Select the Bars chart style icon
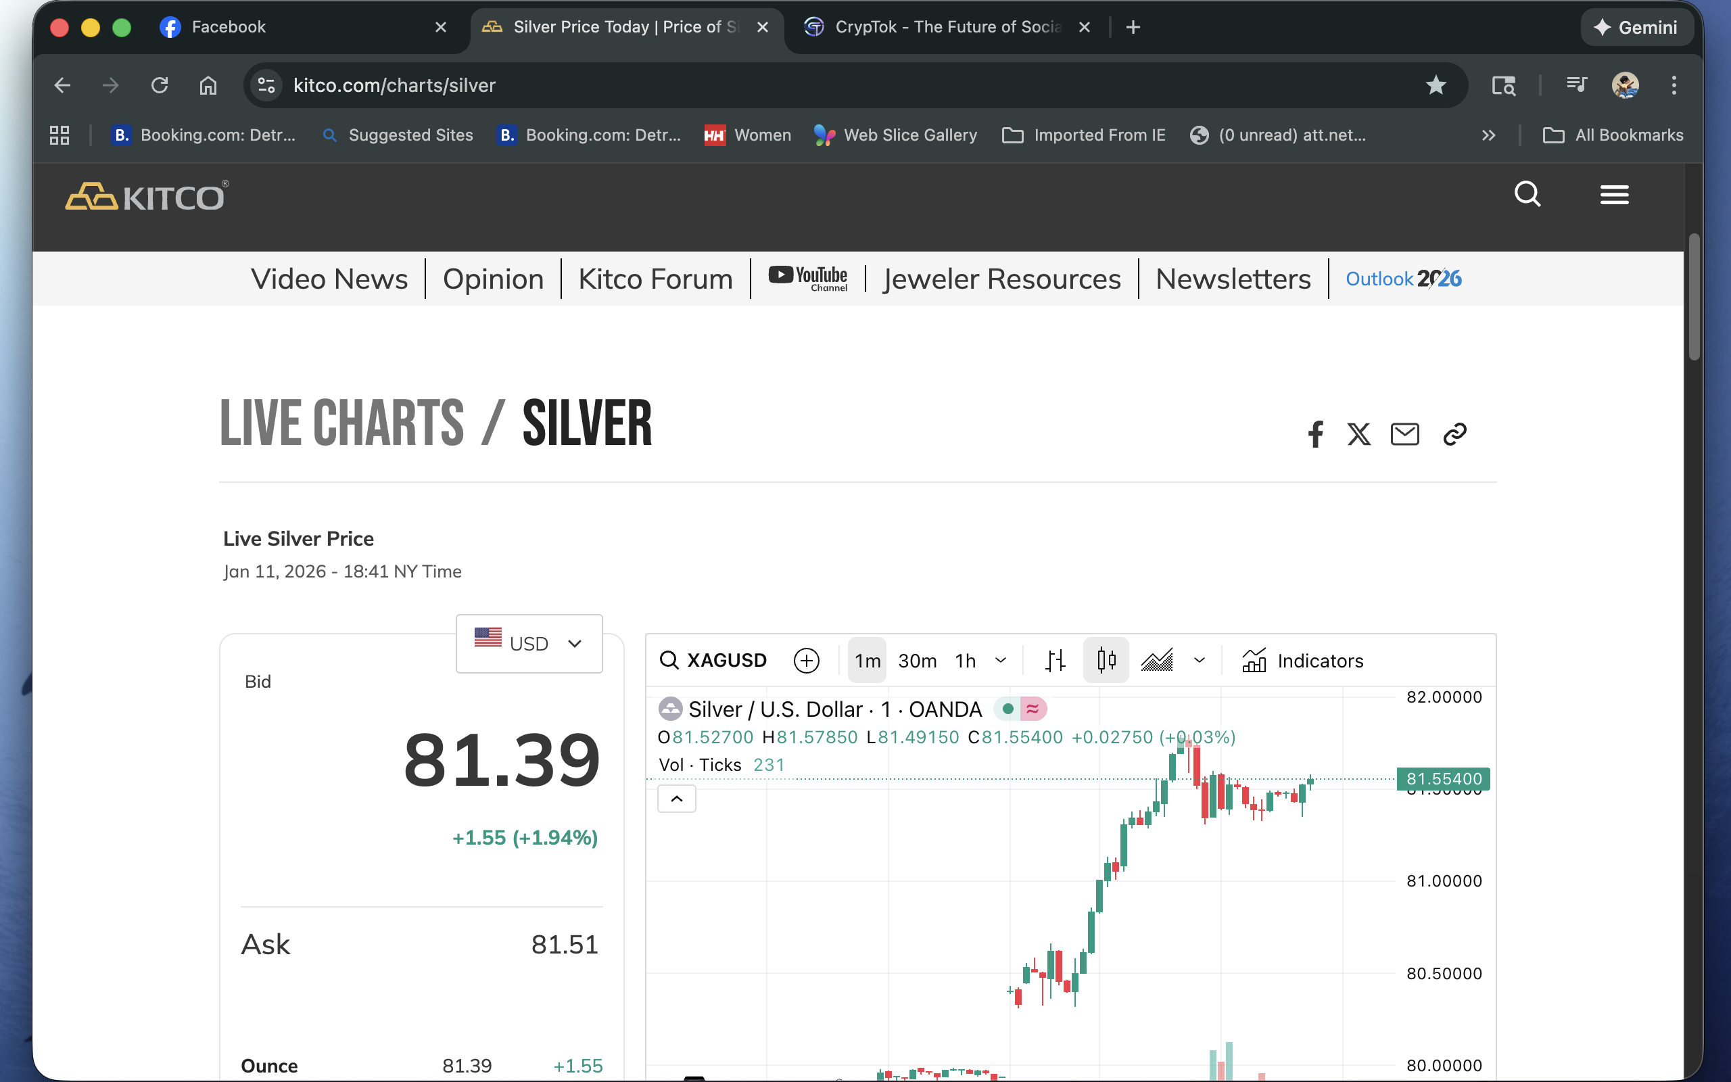 pyautogui.click(x=1055, y=661)
